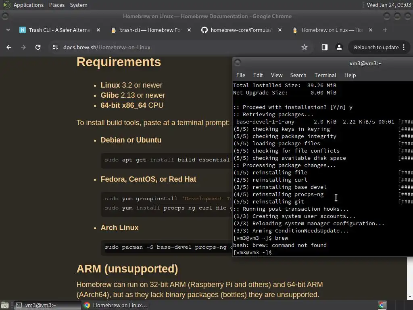
Task: Open Chrome side panel icon
Action: pos(325,47)
